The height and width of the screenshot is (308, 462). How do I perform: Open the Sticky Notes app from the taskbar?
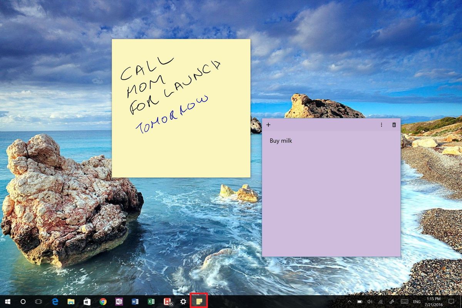(199, 302)
